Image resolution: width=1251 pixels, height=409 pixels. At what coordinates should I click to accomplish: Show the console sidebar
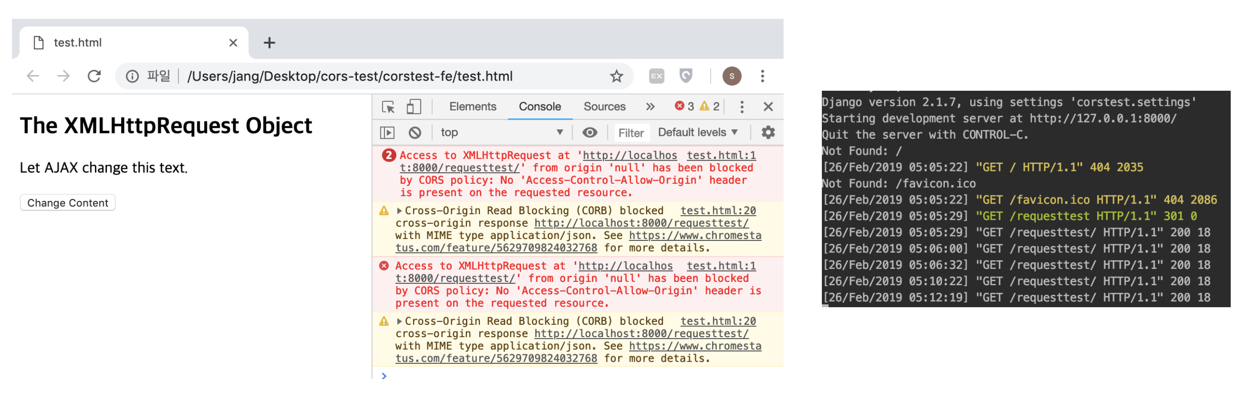tap(387, 133)
